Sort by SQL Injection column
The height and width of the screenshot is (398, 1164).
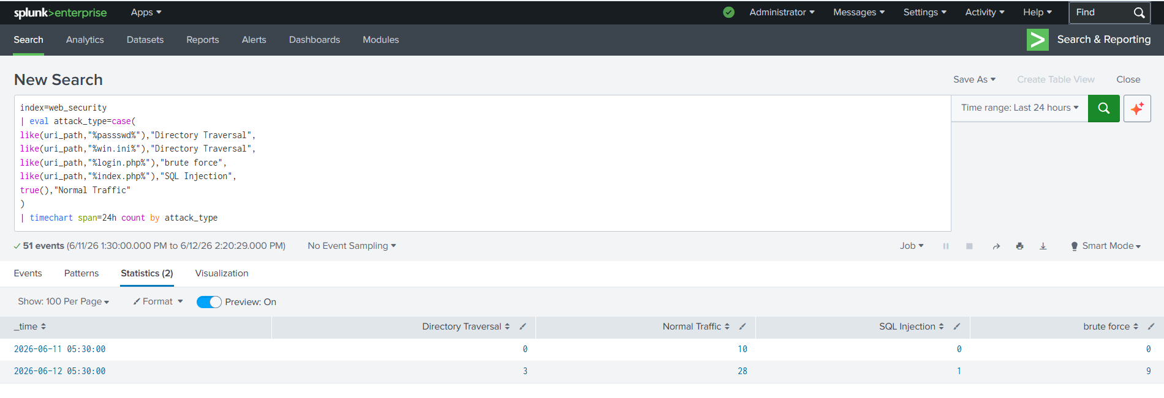tap(911, 326)
